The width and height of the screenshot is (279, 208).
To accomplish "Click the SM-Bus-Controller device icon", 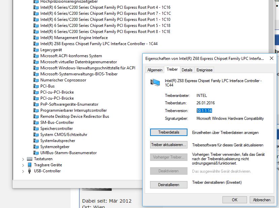I will (36, 123).
